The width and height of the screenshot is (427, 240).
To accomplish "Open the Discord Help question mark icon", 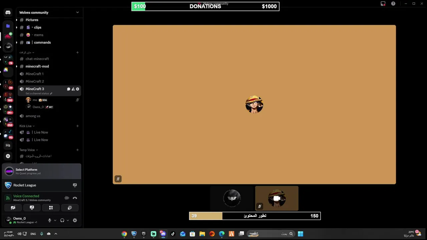I will [x=393, y=4].
